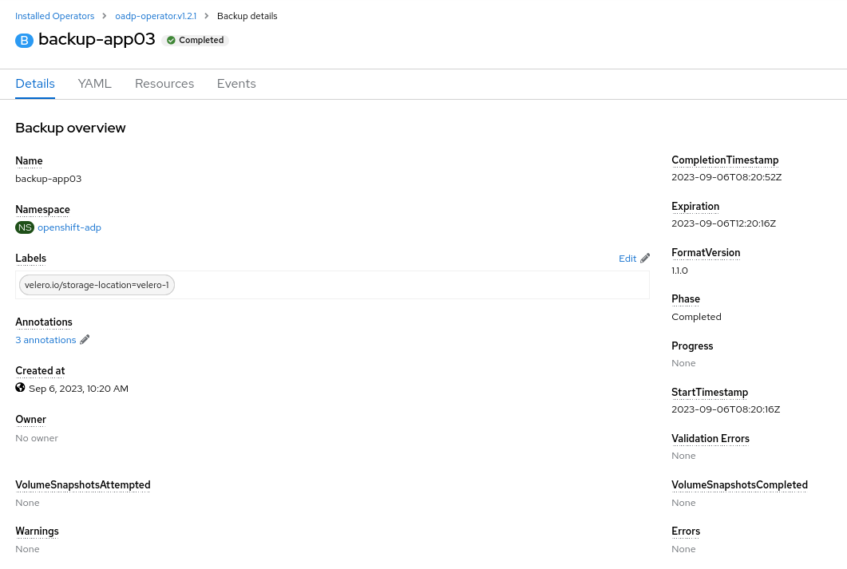
Task: Click the Labels field box
Action: 332,285
